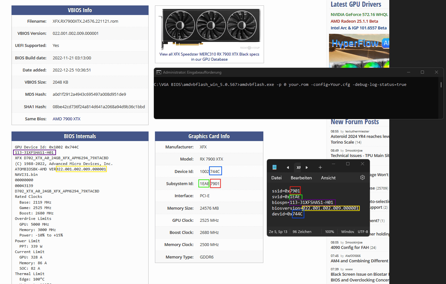Click 'New Forum Posts' heading
This screenshot has width=446, height=284.
coord(355,122)
